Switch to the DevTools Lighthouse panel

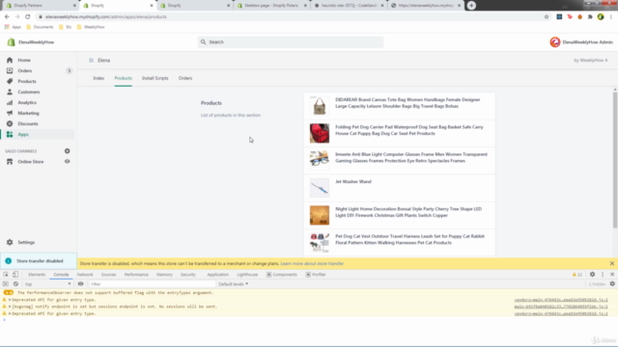point(247,275)
